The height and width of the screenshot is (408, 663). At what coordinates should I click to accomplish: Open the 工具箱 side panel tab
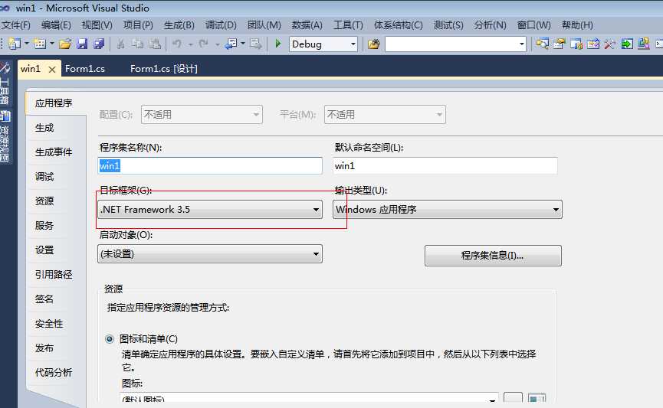5,84
